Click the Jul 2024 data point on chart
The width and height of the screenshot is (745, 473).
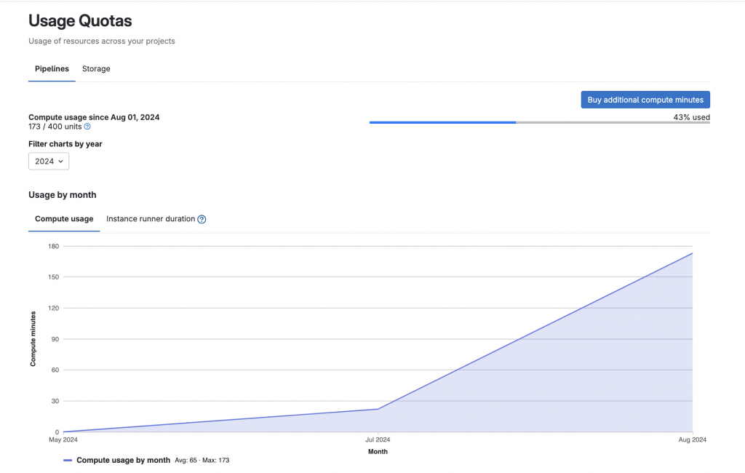pyautogui.click(x=378, y=409)
